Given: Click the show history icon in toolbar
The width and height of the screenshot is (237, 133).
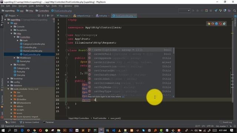Looking at the screenshot, I should [225, 11].
